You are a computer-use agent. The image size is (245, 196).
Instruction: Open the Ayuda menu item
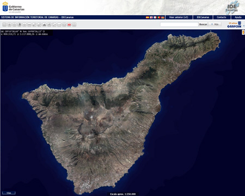pyautogui.click(x=238, y=17)
